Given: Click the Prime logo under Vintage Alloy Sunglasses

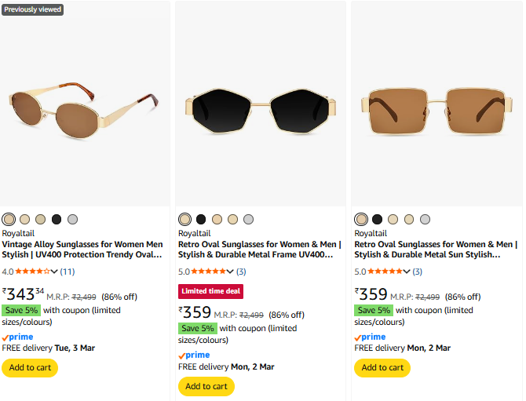Looking at the screenshot, I should pyautogui.click(x=18, y=337).
